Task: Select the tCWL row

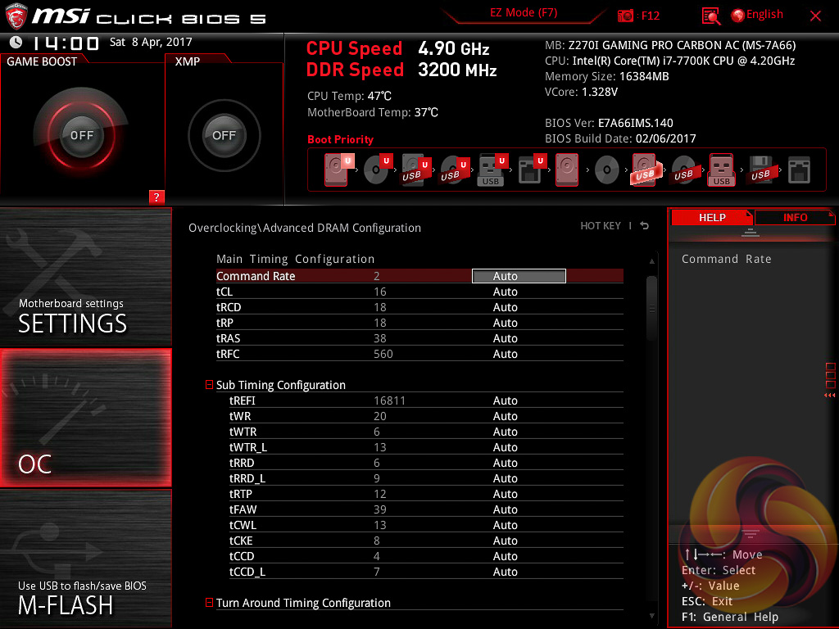Action: point(426,525)
